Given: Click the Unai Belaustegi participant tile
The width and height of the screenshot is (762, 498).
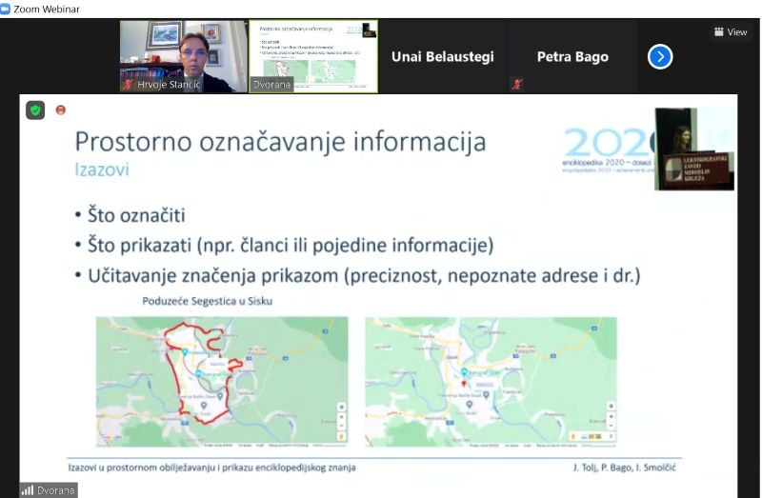Looking at the screenshot, I should tap(443, 57).
